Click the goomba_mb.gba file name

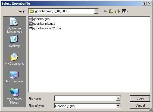point(44,24)
